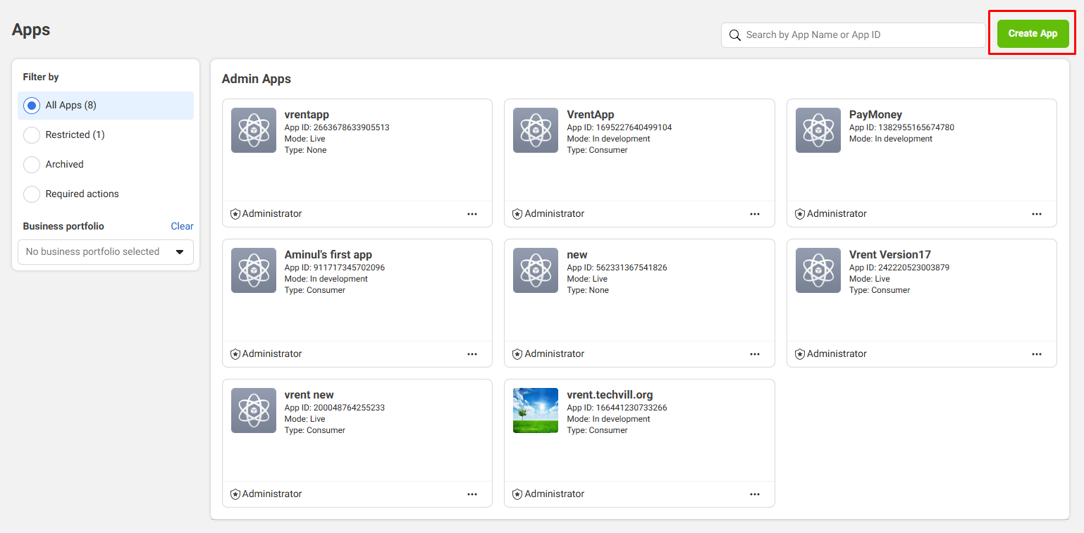1084x533 pixels.
Task: Click the Create App button
Action: pyautogui.click(x=1033, y=34)
